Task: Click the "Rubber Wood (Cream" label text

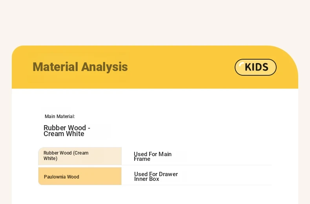Action: coord(66,153)
